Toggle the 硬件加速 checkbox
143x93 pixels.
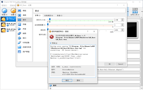click(47, 35)
